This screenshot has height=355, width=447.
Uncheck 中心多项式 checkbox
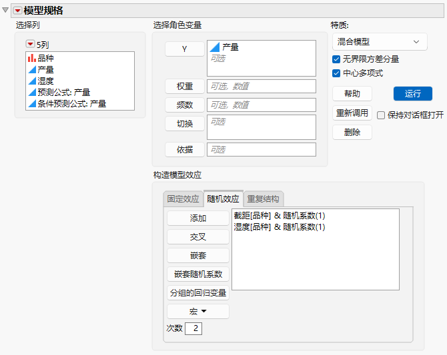[336, 73]
